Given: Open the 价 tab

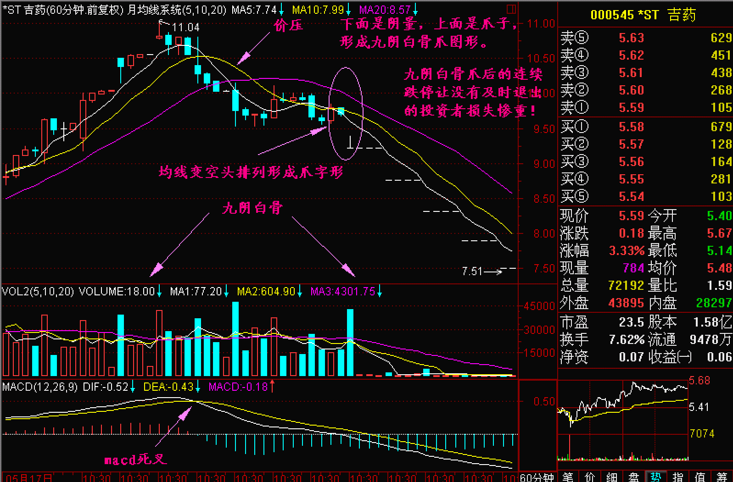Looking at the screenshot, I should point(590,477).
